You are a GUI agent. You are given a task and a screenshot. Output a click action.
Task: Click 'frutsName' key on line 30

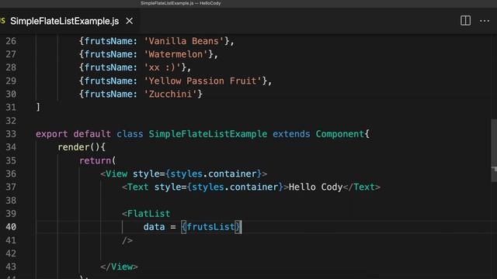[109, 95]
